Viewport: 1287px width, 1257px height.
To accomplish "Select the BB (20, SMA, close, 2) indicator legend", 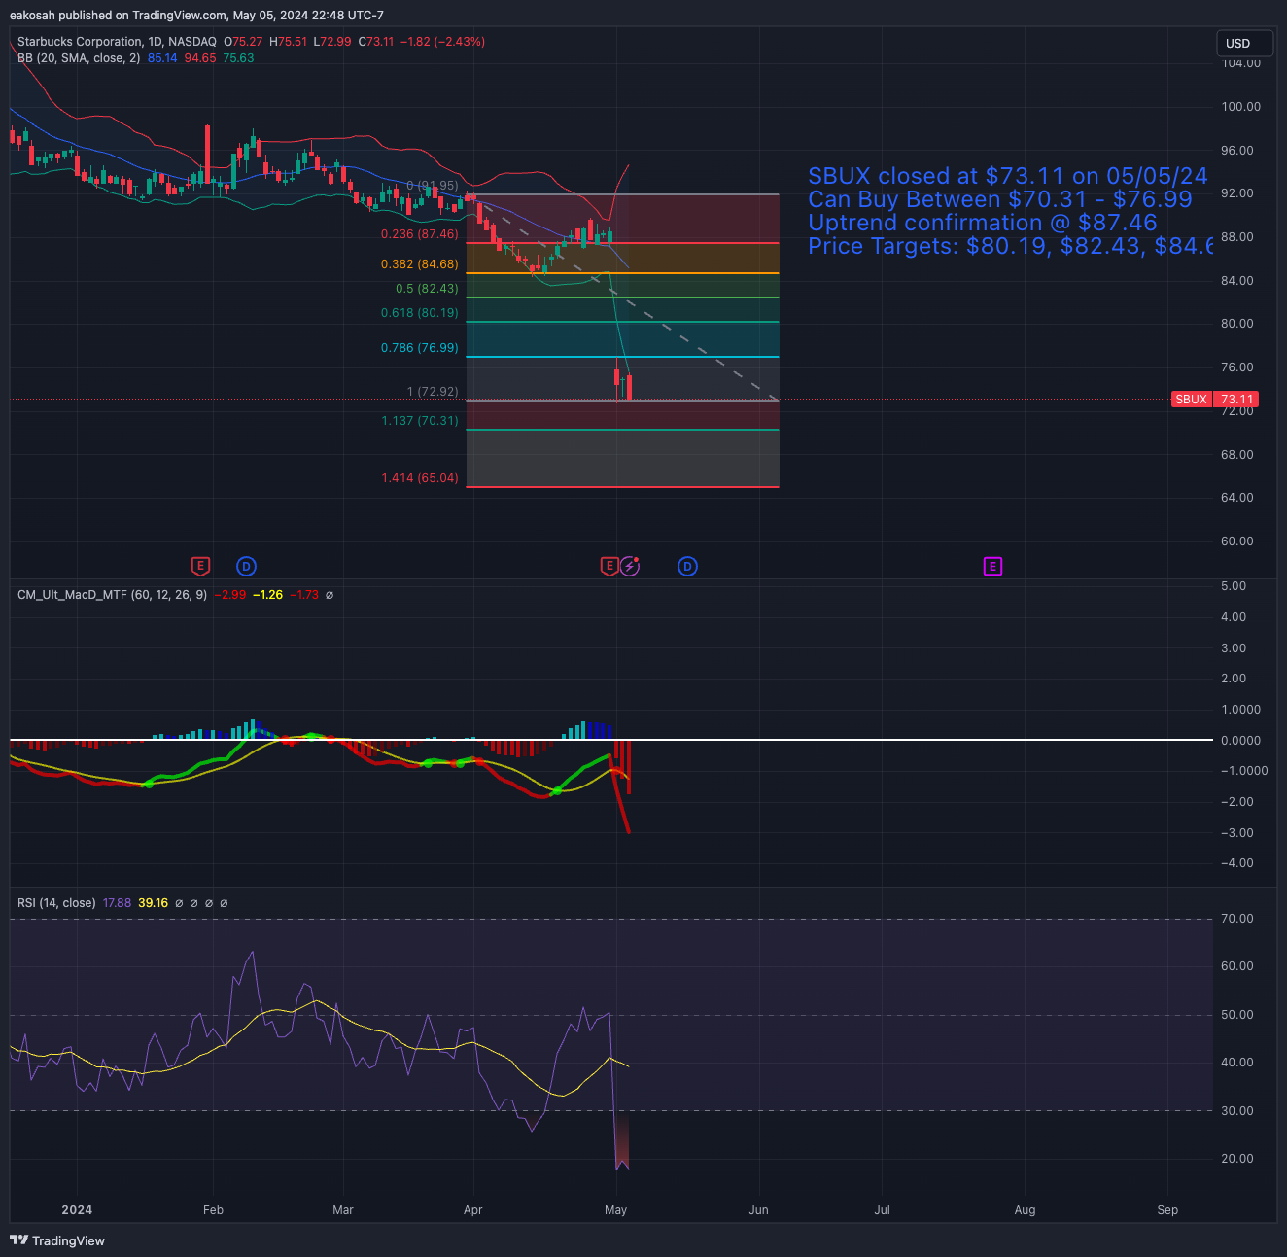I will (x=79, y=58).
